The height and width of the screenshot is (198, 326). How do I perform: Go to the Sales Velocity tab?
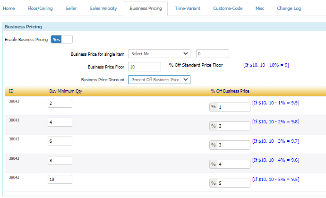click(x=103, y=9)
